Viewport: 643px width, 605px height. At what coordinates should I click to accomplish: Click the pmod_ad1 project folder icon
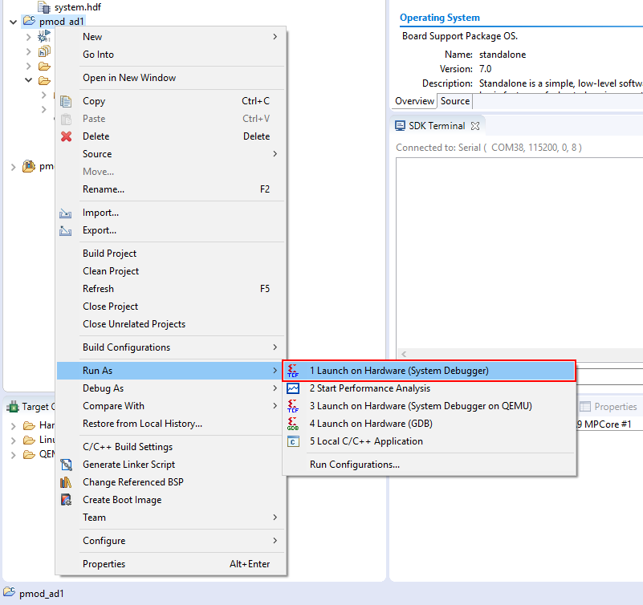(29, 21)
